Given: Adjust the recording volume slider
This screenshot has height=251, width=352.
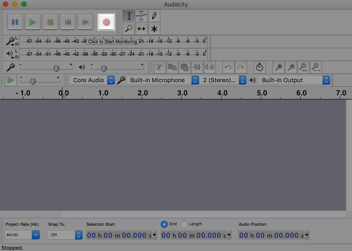Looking at the screenshot, I should point(56,69).
